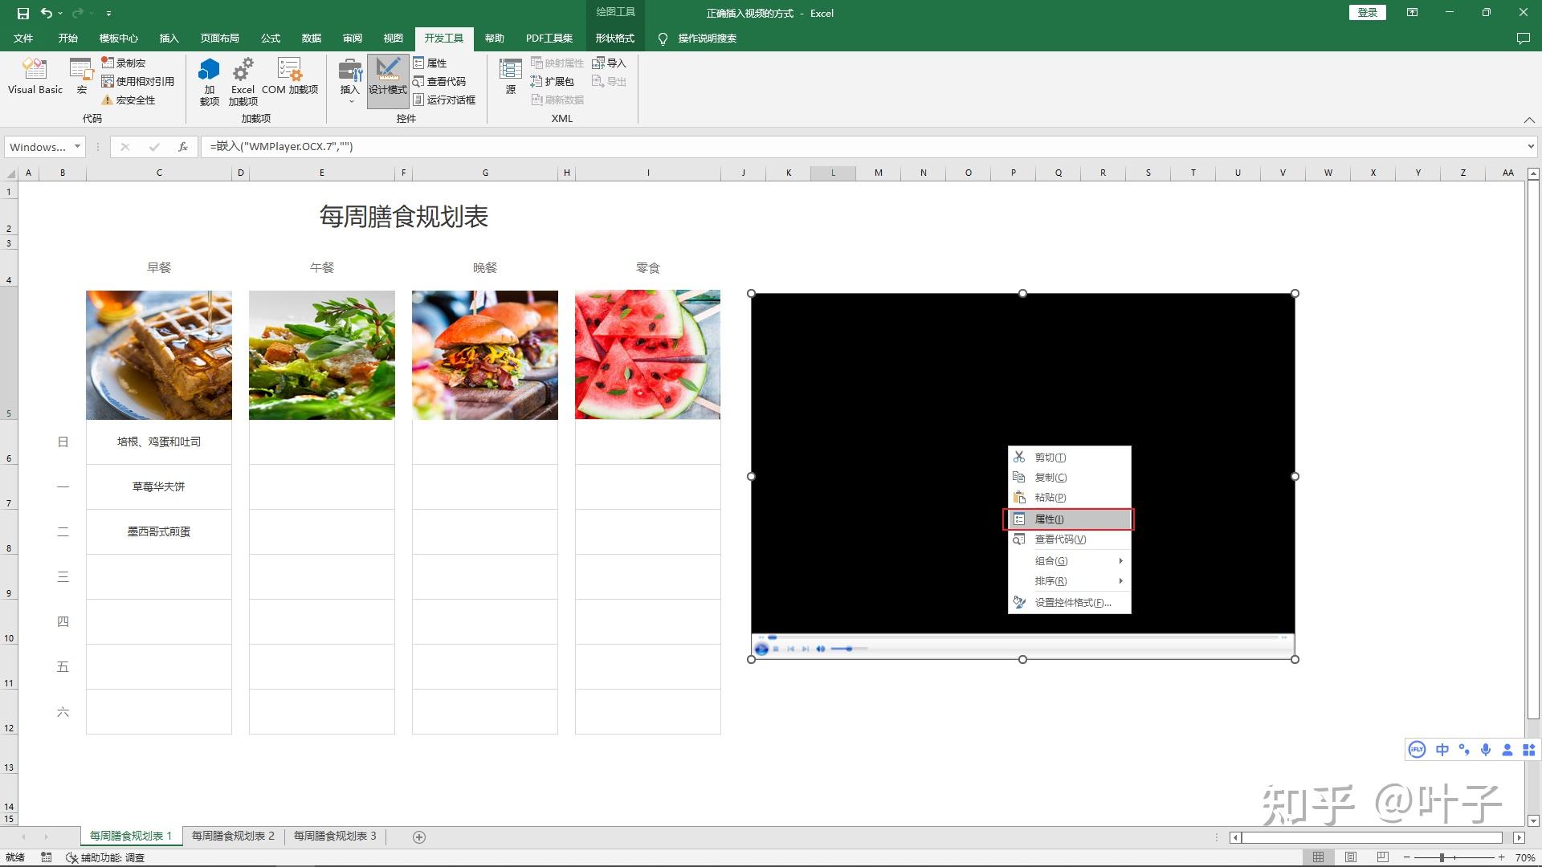Click the Macros icon
The width and height of the screenshot is (1542, 867).
pyautogui.click(x=81, y=76)
